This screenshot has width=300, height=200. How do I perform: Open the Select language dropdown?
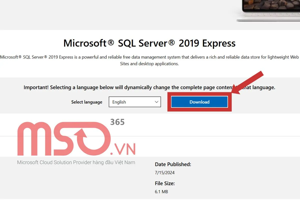click(x=135, y=102)
